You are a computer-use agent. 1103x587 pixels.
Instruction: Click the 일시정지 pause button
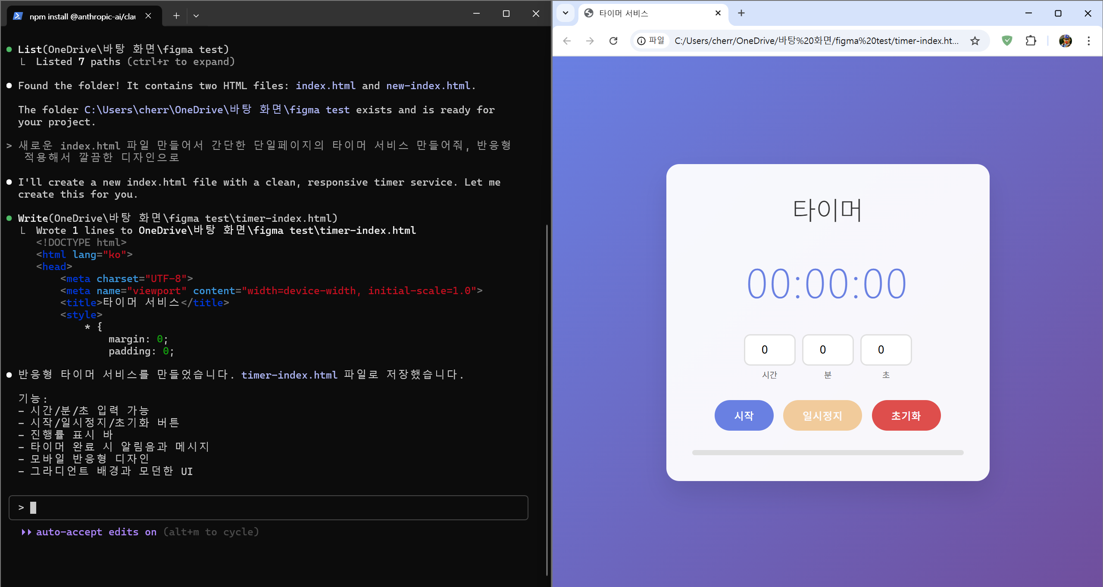coord(822,416)
